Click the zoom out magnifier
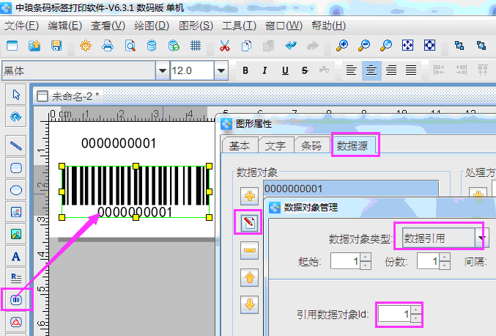The width and height of the screenshot is (496, 336). [364, 45]
